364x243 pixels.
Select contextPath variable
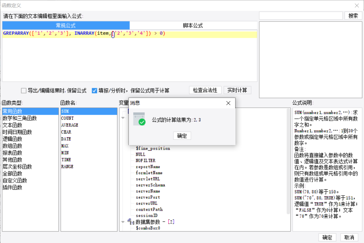149,209
